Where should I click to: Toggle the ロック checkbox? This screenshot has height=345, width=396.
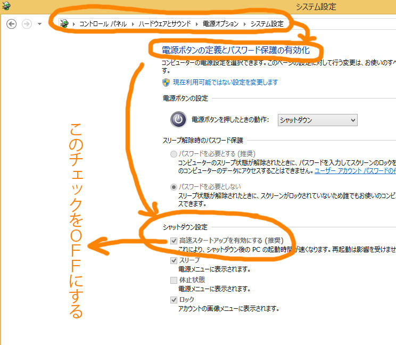click(x=174, y=300)
